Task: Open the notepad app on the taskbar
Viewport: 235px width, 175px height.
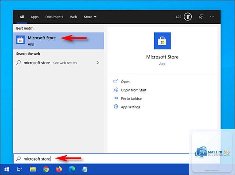Action: pos(85,169)
